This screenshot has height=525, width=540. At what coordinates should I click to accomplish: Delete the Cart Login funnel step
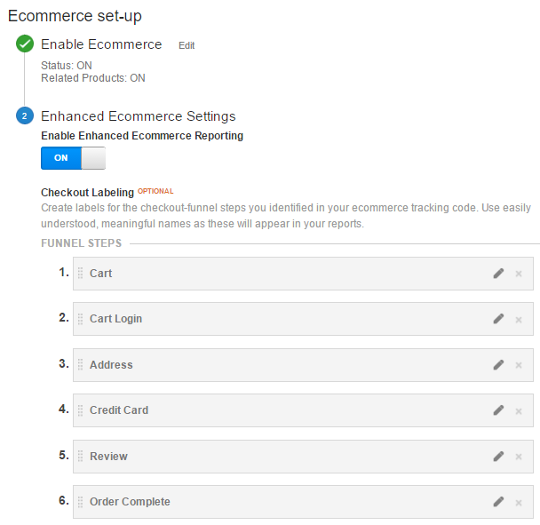519,320
